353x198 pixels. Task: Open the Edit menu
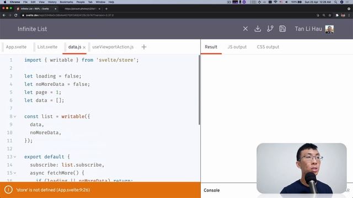pos(33,2)
